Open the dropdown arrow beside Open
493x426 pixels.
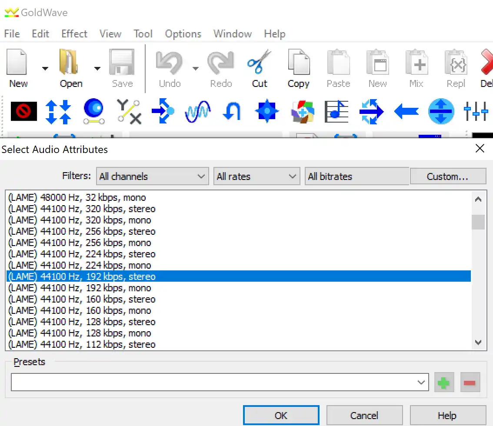[x=97, y=68]
